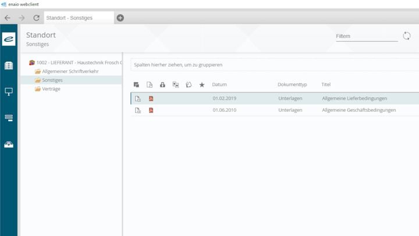This screenshot has width=419, height=236.
Task: Go back with the left arrow
Action: click(x=8, y=17)
